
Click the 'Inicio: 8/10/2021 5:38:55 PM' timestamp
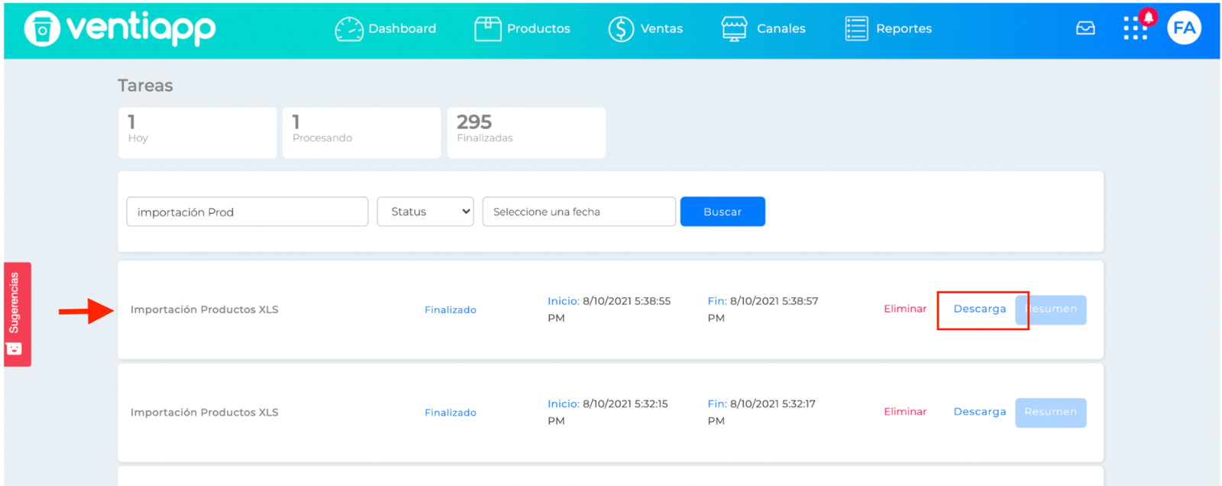(609, 309)
